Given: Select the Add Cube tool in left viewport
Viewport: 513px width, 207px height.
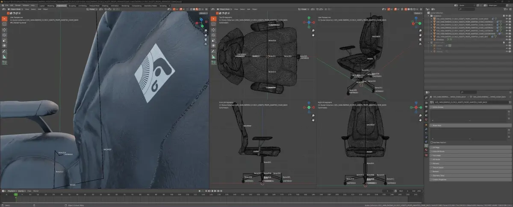Looking at the screenshot, I should pos(5,63).
